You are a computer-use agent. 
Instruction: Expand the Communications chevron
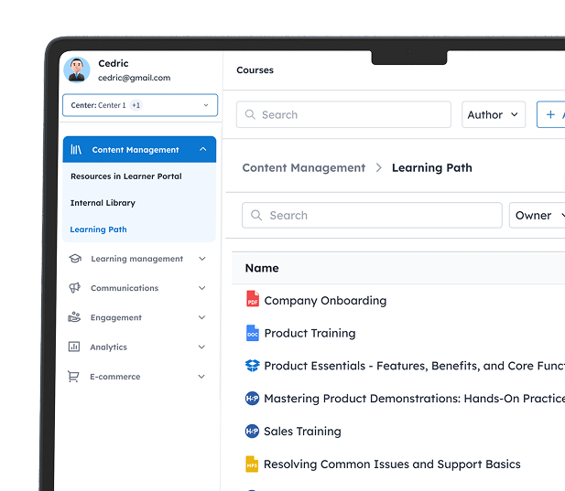202,288
